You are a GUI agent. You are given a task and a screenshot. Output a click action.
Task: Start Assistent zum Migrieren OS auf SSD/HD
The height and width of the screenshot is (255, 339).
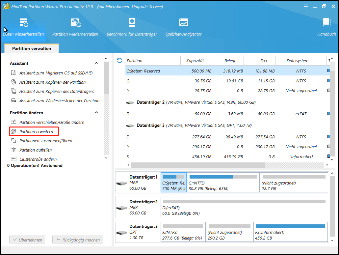pos(56,73)
